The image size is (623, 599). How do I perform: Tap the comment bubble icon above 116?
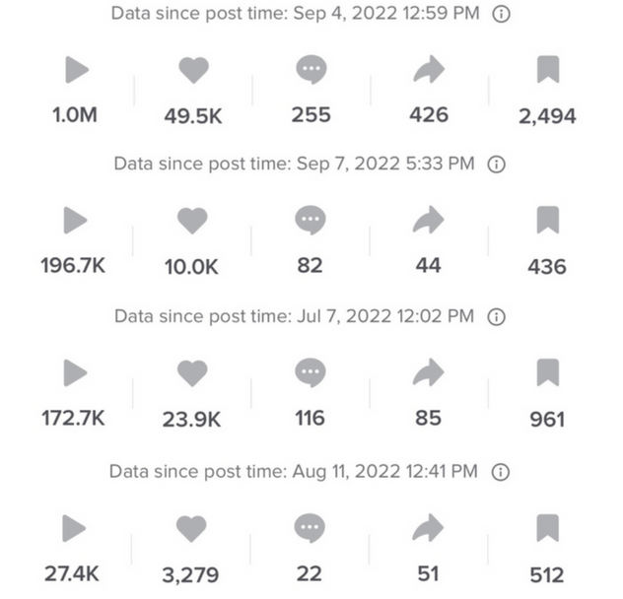(x=311, y=372)
